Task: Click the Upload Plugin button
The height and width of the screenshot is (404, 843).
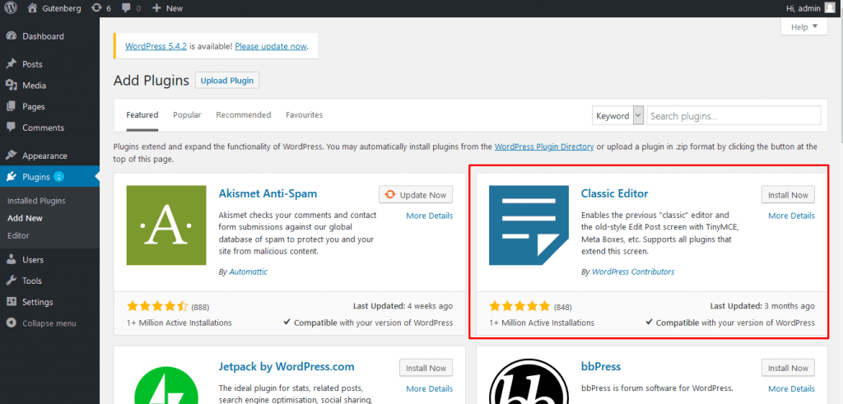Action: click(227, 81)
